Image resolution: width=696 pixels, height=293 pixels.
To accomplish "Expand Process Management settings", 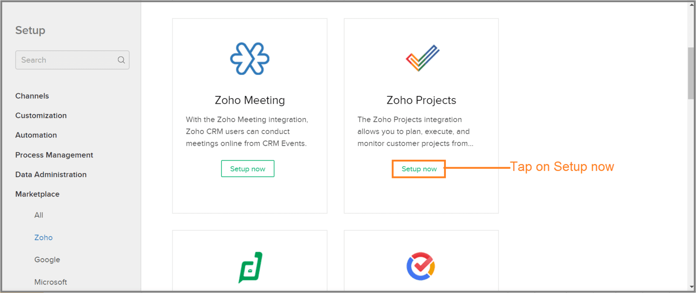I will pyautogui.click(x=54, y=155).
